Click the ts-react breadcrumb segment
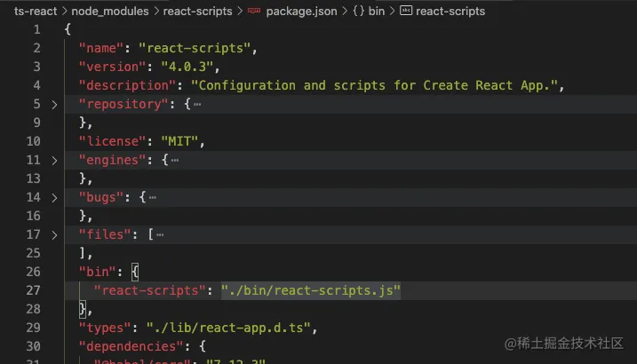This screenshot has height=364, width=637. tap(36, 11)
